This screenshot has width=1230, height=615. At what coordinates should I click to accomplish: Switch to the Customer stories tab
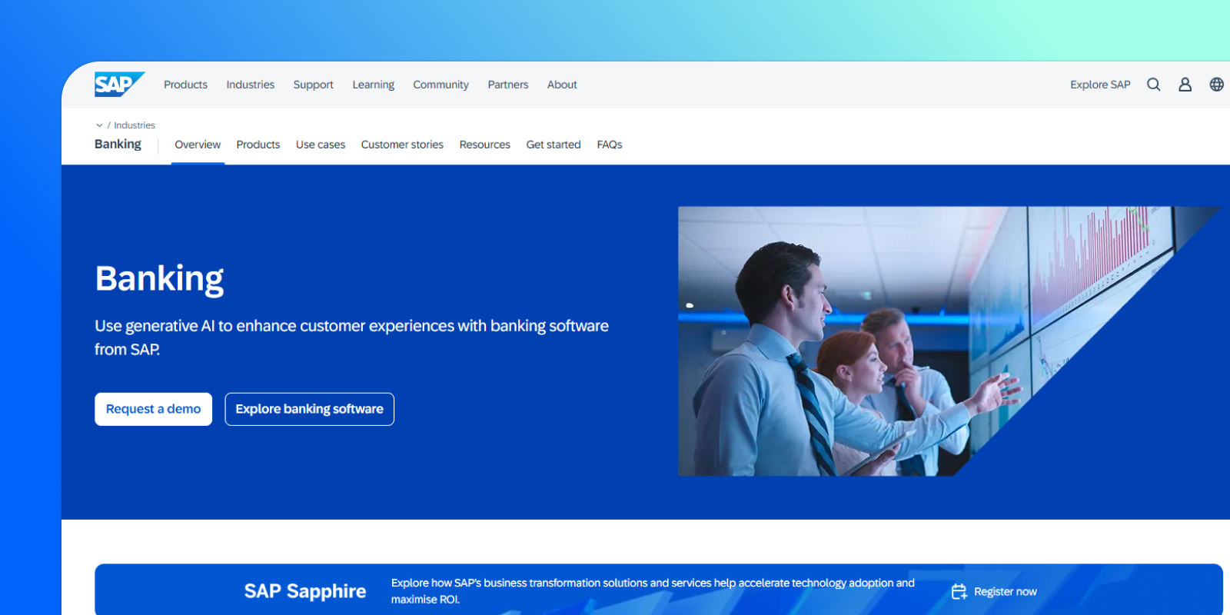402,145
